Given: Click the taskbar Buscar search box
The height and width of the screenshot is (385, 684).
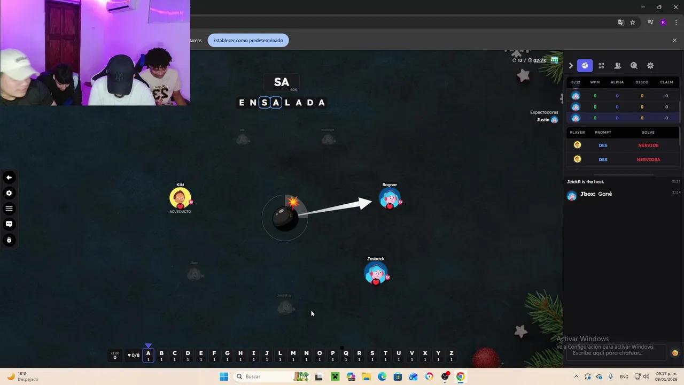Looking at the screenshot, I should tap(273, 376).
